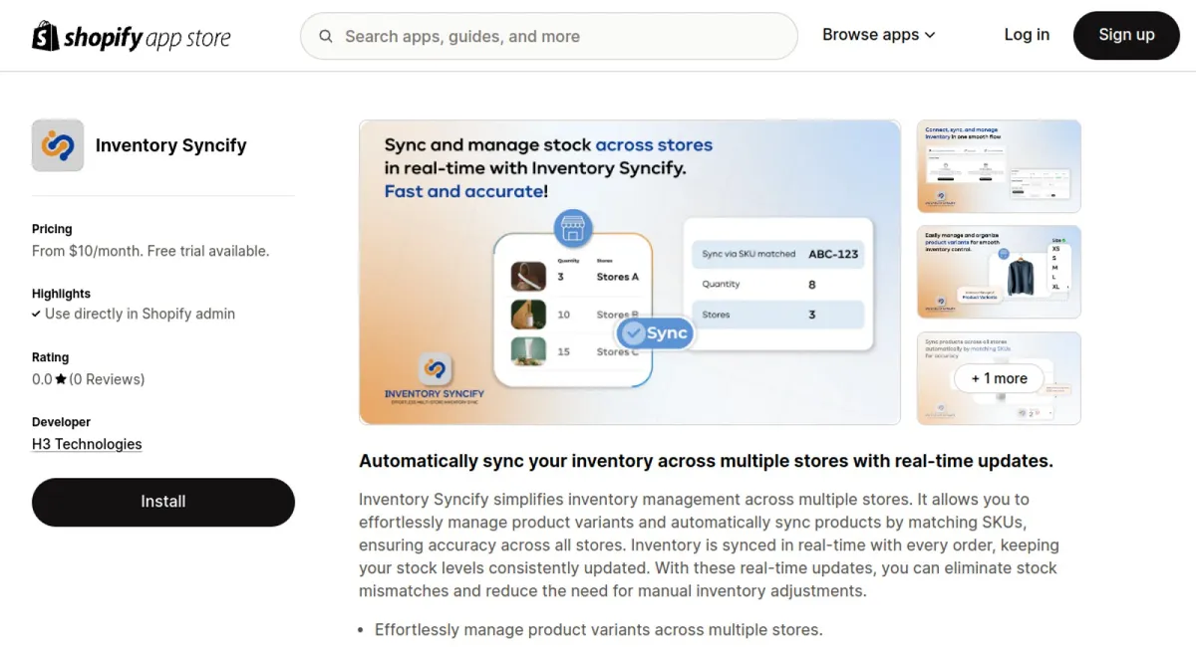Click the Sign up button

point(1126,35)
